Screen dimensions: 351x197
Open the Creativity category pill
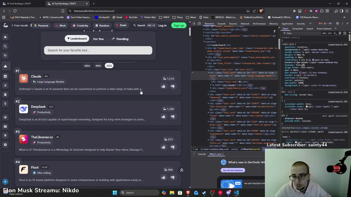[x=80, y=25]
